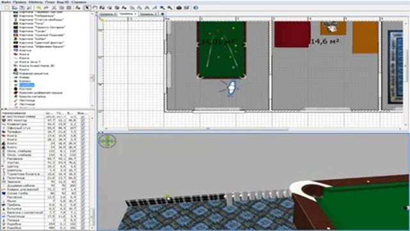Select the green billiard table in plan
This screenshot has width=410, height=231.
[x=222, y=50]
